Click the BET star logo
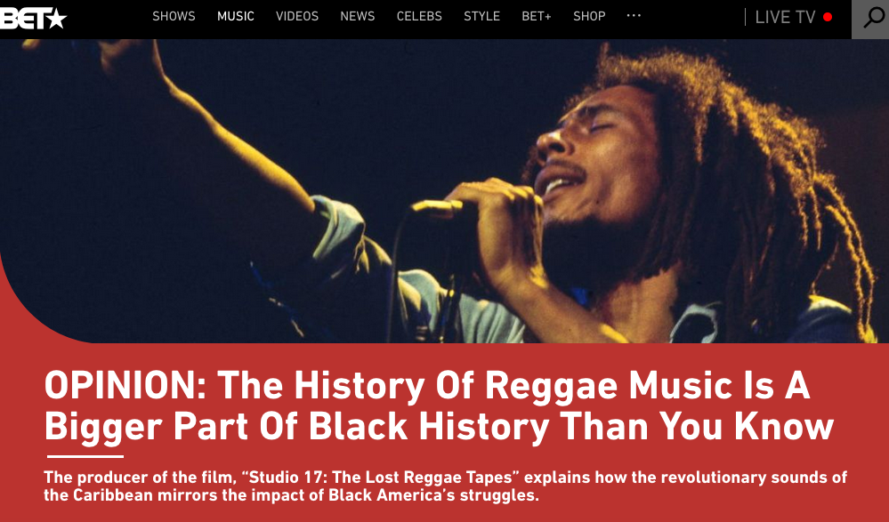889x522 pixels. click(x=34, y=19)
